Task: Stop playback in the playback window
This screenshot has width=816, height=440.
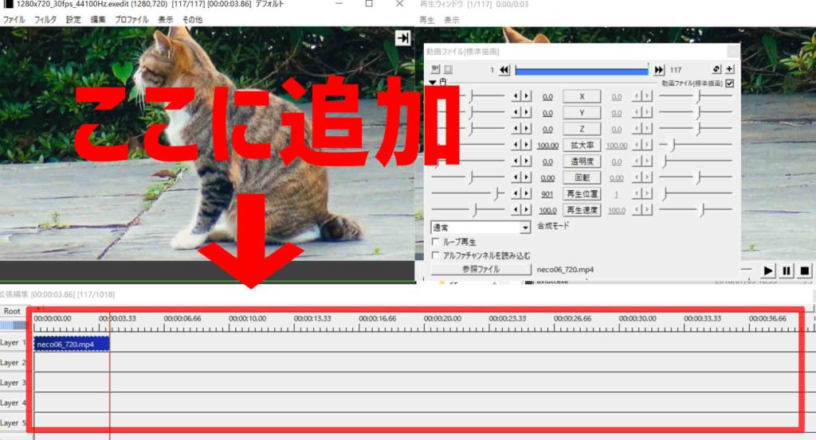Action: [x=805, y=271]
